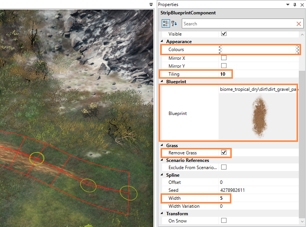Select the middle yellow spline control point

tap(88, 185)
